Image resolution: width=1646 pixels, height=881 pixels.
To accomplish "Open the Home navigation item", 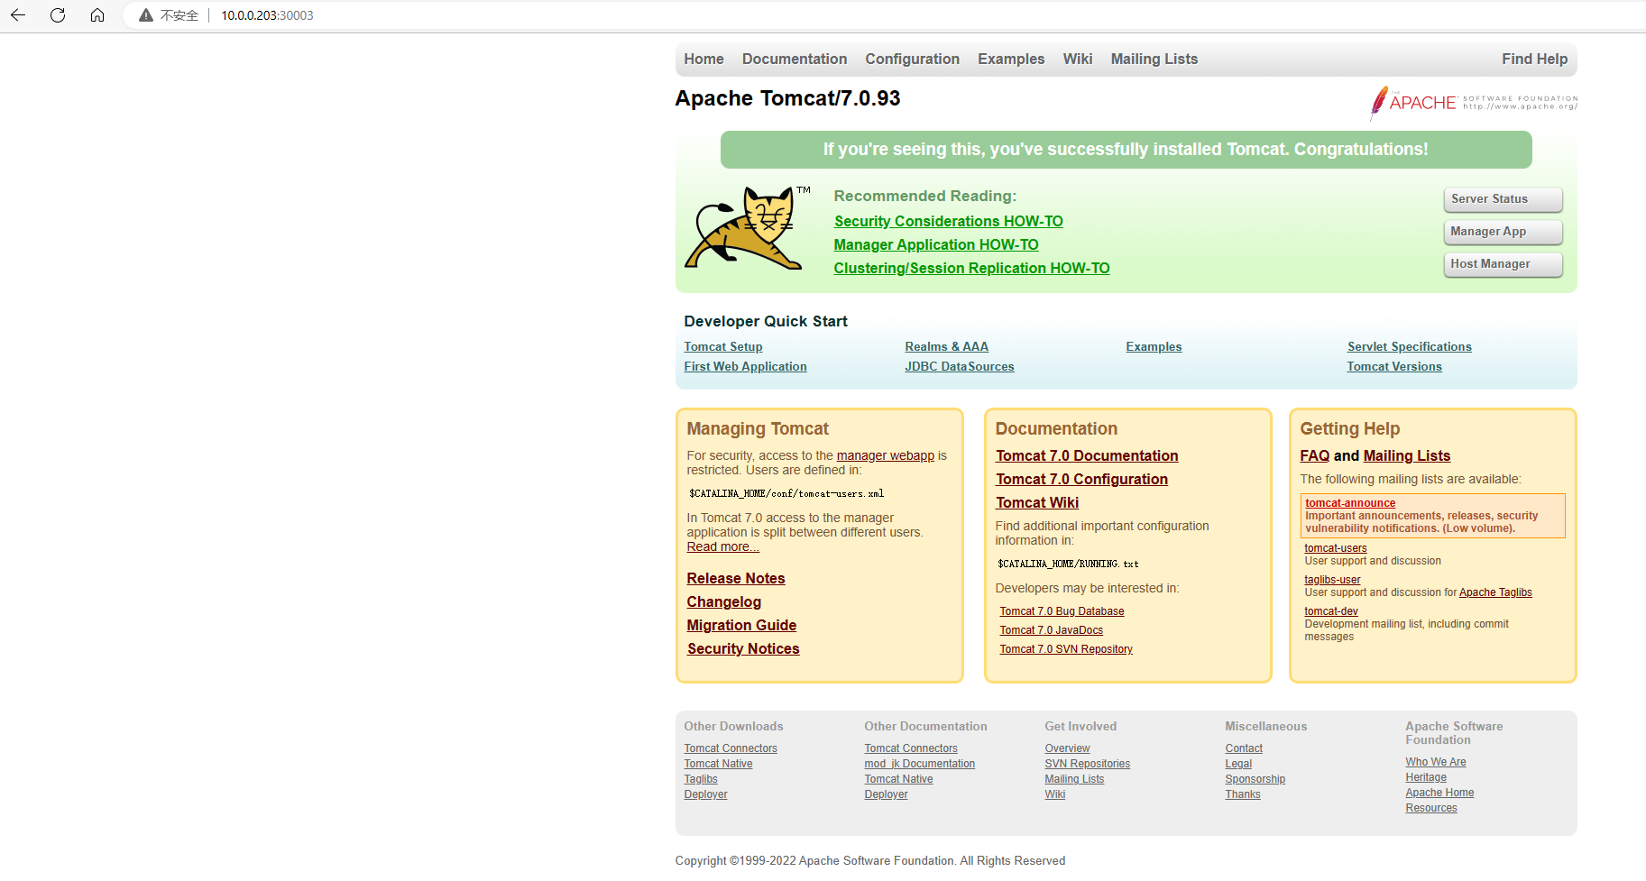I will tap(703, 60).
